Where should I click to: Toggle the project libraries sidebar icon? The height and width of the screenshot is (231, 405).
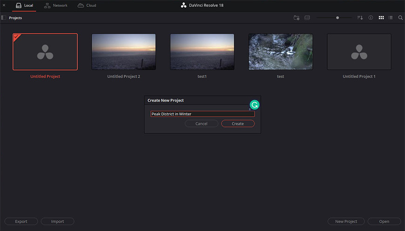click(4, 18)
